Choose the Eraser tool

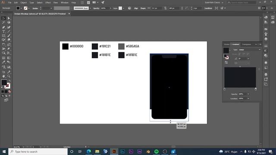point(9,40)
